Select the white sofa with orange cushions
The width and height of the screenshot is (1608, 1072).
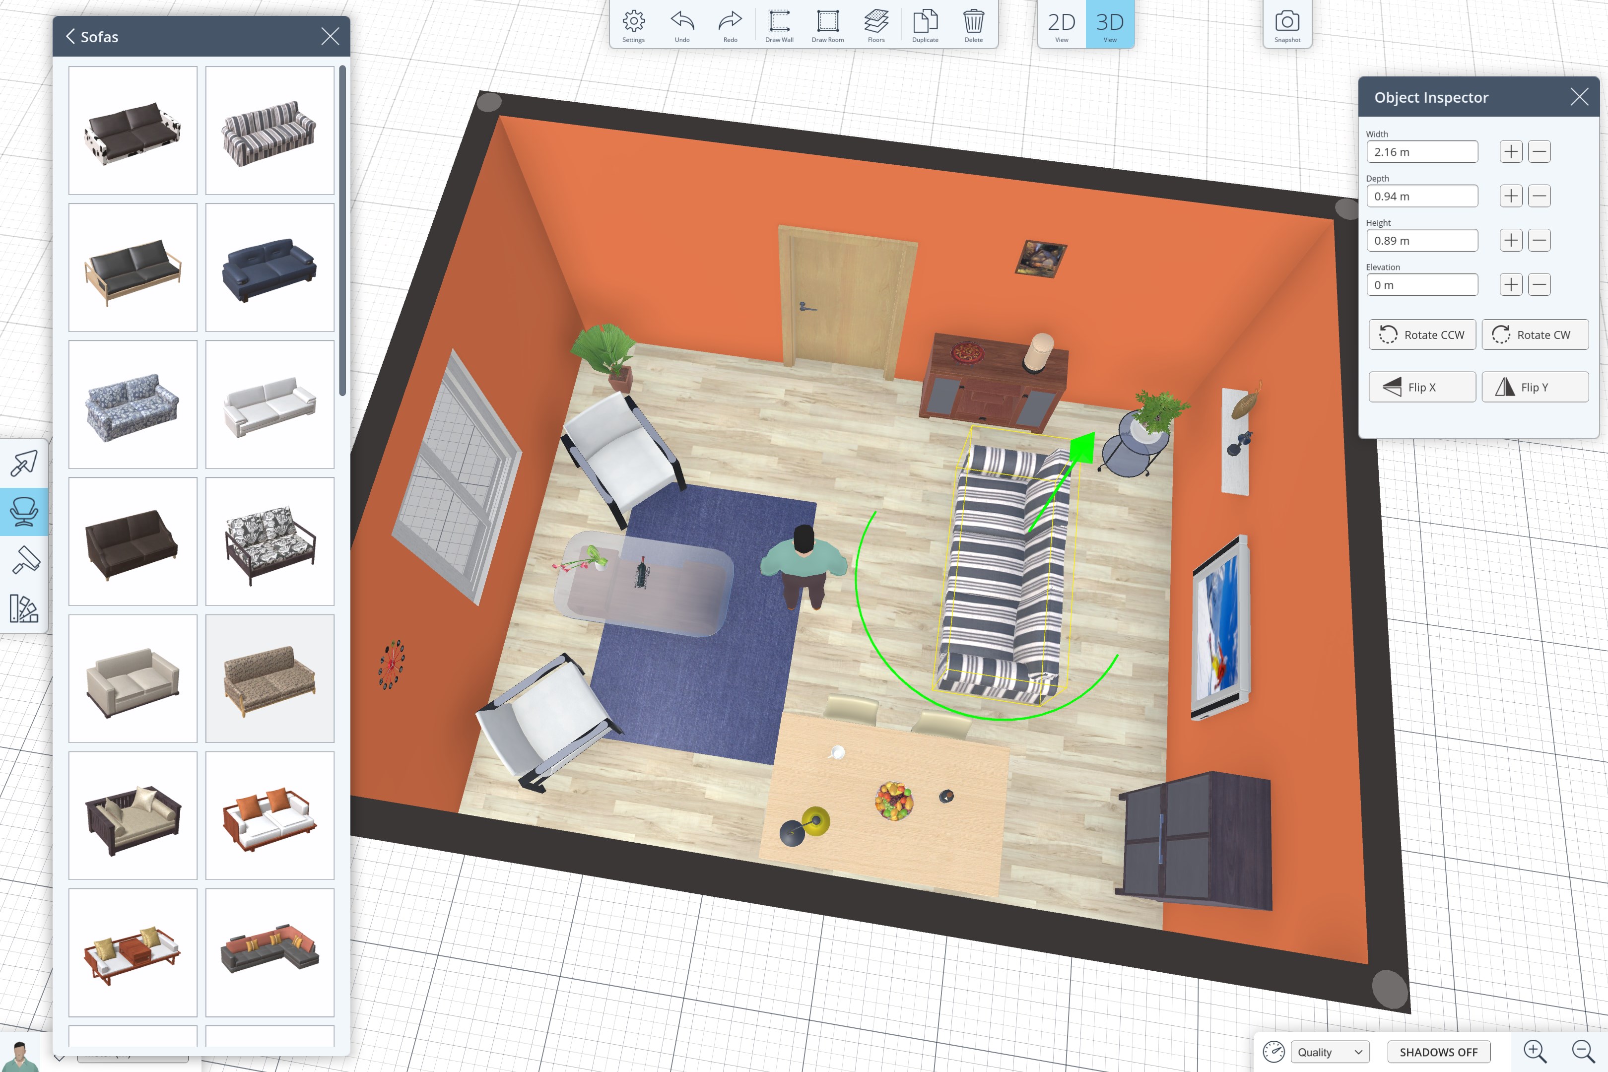click(270, 816)
